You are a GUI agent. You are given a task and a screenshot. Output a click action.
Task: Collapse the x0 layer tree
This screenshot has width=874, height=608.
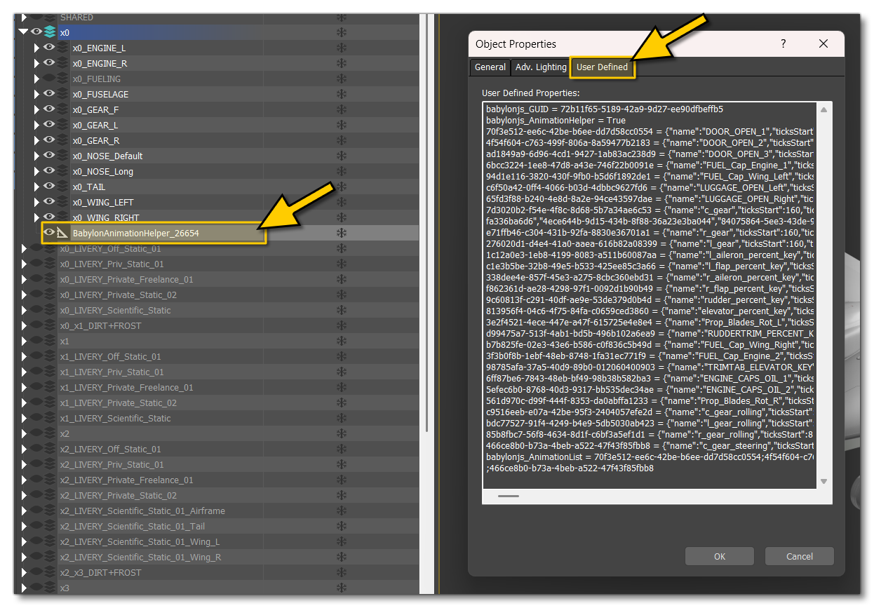[22, 32]
